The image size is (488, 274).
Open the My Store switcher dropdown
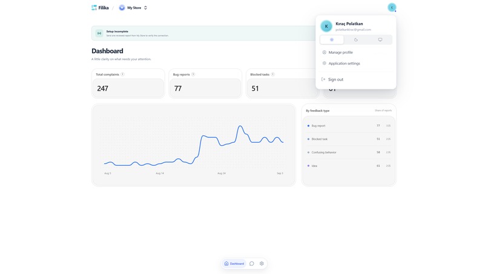click(133, 8)
